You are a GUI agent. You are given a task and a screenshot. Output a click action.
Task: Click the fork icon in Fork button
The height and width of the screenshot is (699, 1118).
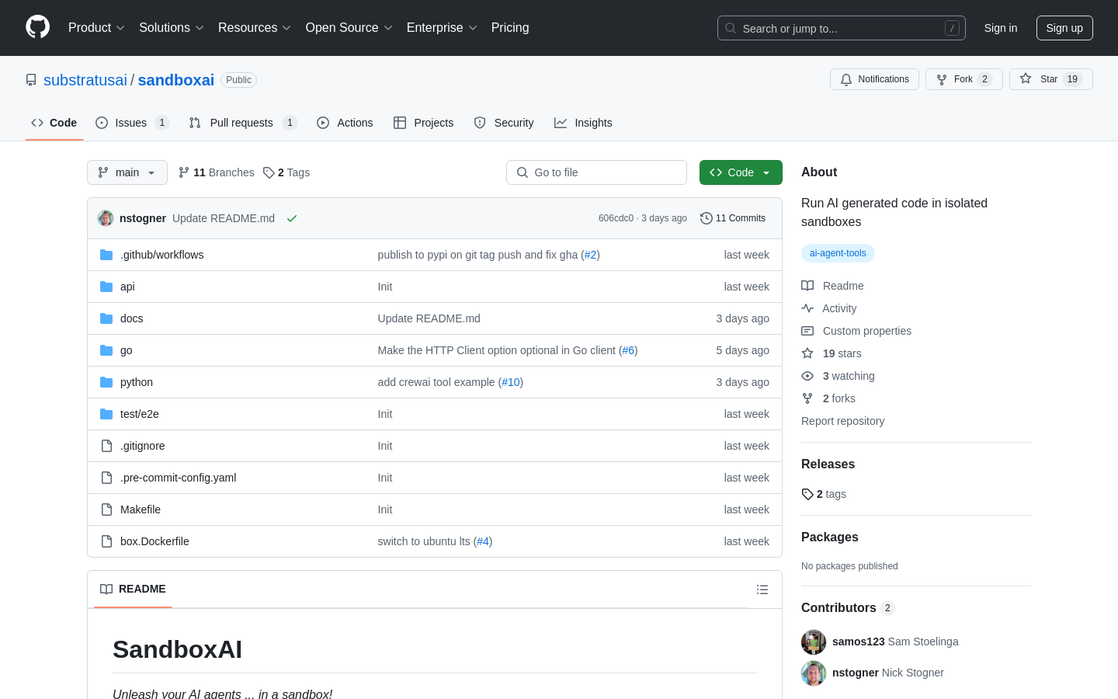click(x=942, y=79)
